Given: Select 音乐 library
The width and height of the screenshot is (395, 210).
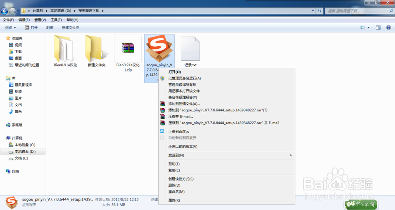Looking at the screenshot, I should 18,111.
